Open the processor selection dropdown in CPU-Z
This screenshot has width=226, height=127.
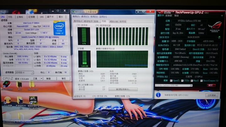pos(24,72)
